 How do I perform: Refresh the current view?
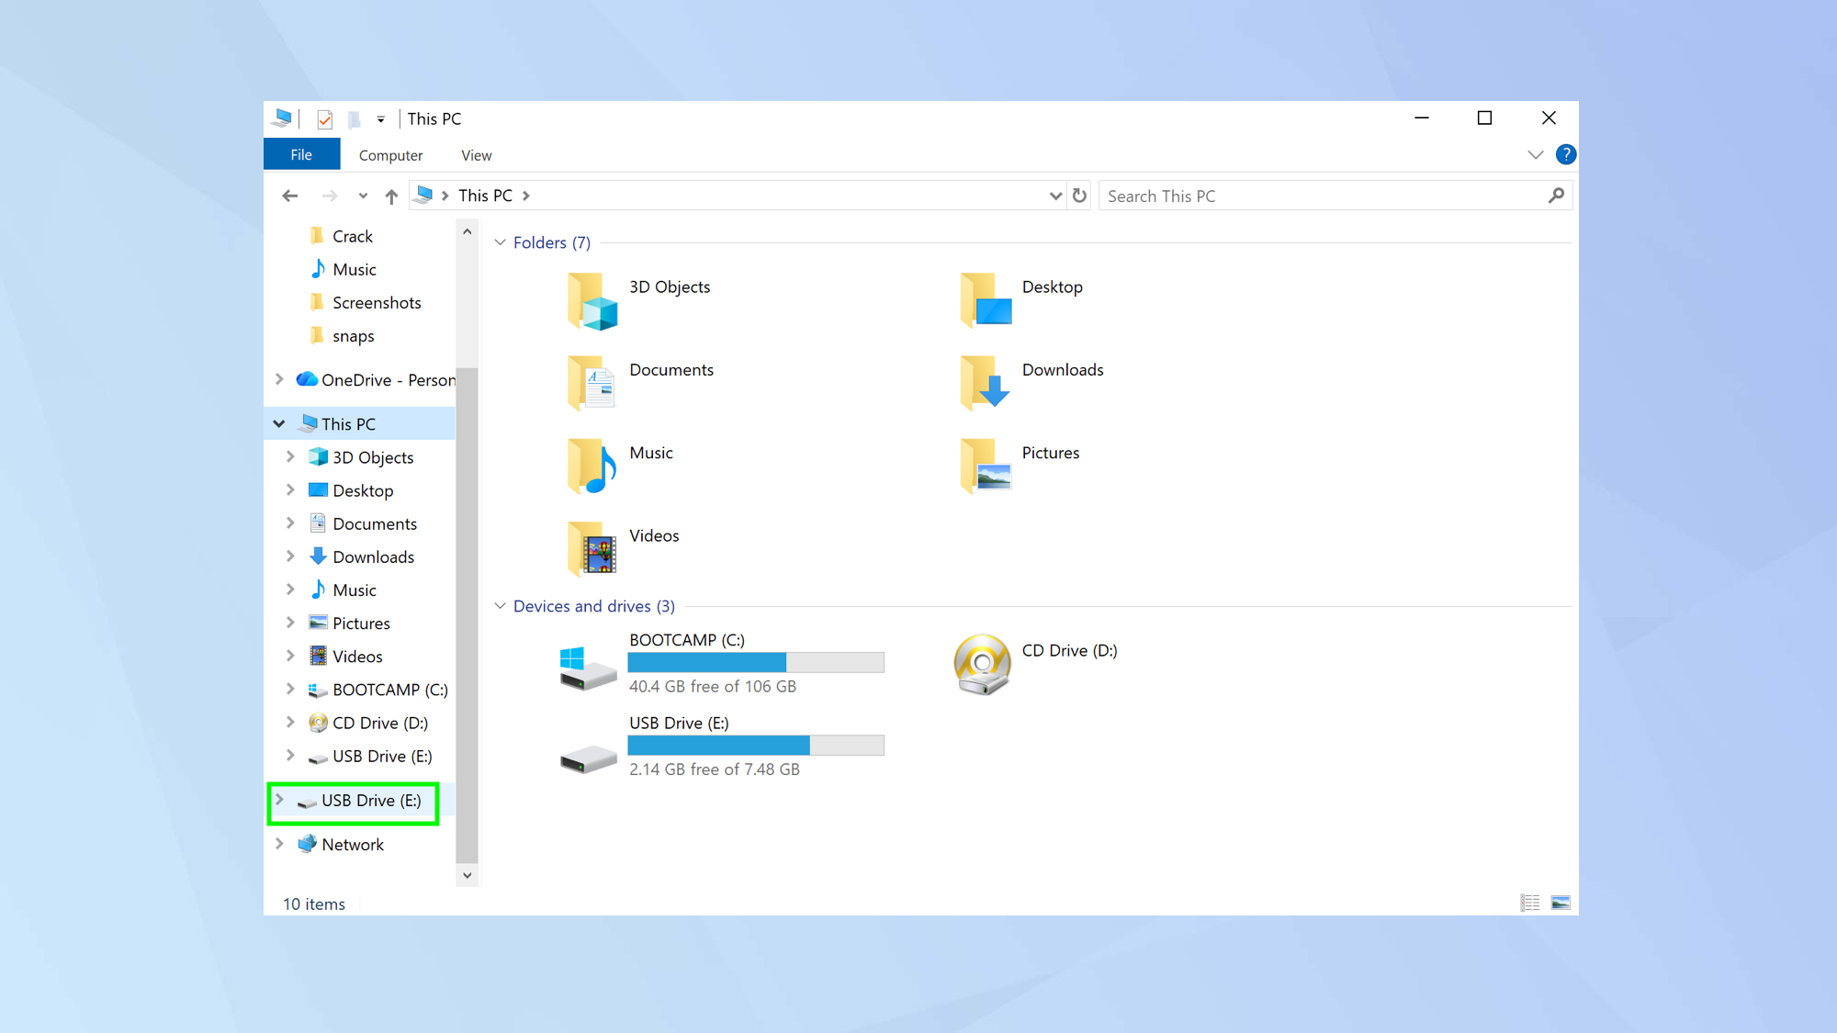pos(1079,195)
